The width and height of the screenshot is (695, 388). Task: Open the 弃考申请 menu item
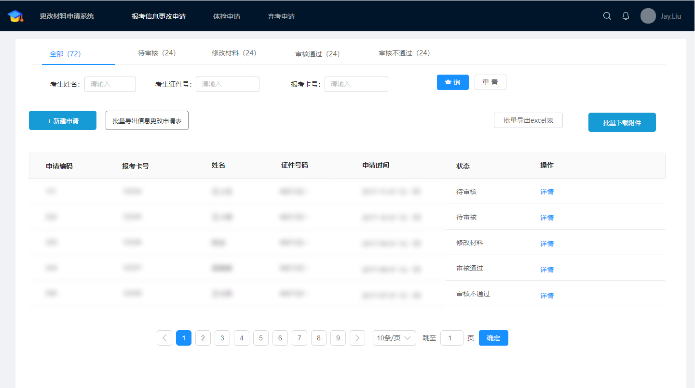(281, 16)
